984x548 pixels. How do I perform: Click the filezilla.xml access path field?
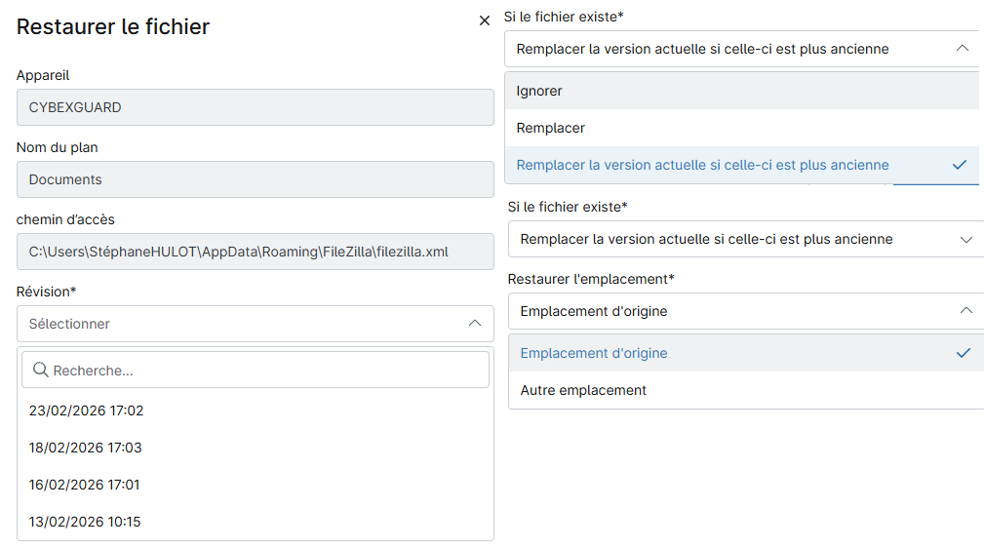[255, 252]
